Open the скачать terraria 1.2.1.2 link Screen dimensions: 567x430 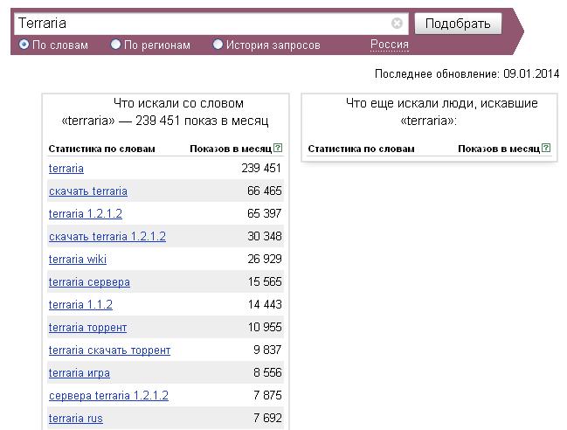pyautogui.click(x=107, y=237)
